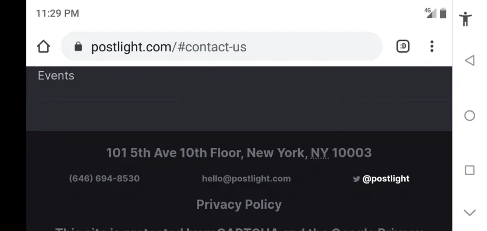Tap the padlock site security icon
The image size is (487, 231).
pos(78,47)
